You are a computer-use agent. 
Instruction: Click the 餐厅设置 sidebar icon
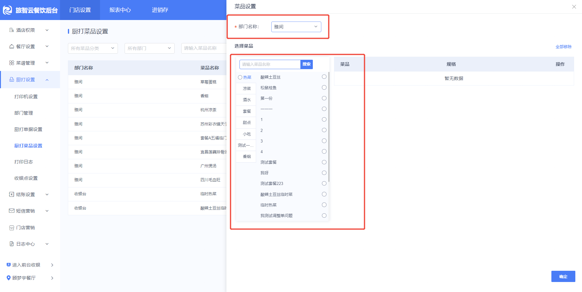(x=12, y=46)
